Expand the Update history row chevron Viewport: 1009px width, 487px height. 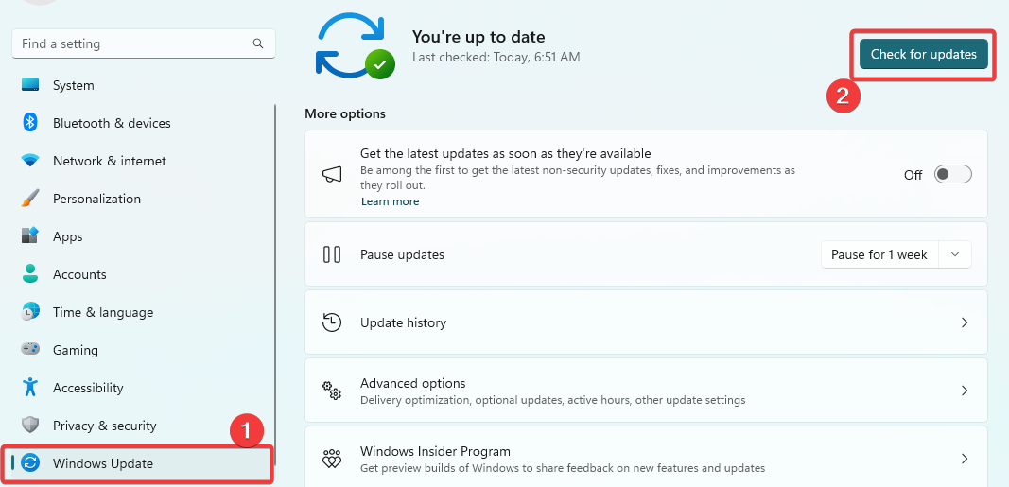tap(964, 322)
